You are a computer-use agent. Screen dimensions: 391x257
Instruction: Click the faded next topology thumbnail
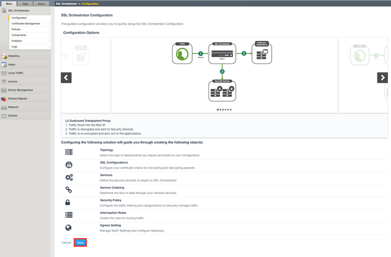pyautogui.click(x=363, y=75)
